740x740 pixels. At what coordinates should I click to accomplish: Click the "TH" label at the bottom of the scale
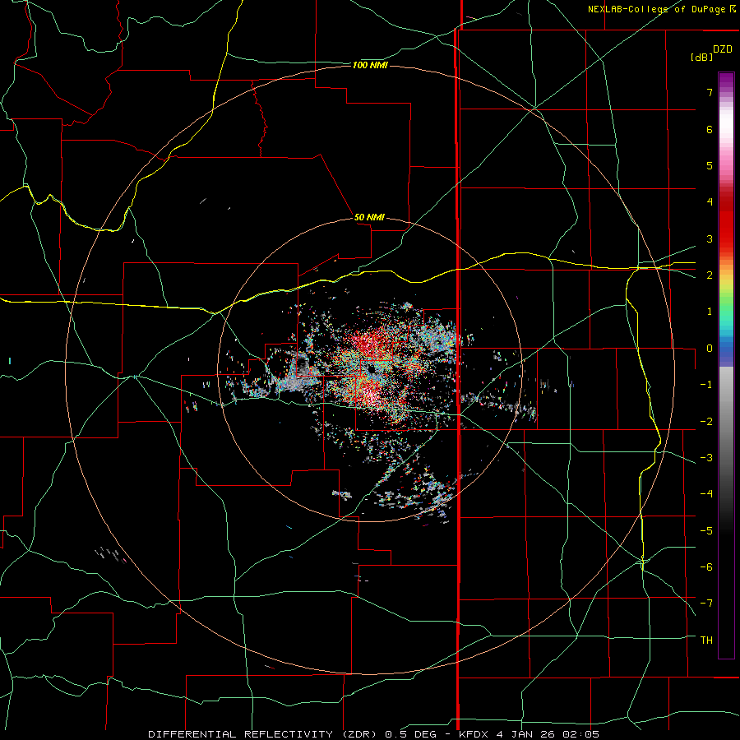click(706, 641)
